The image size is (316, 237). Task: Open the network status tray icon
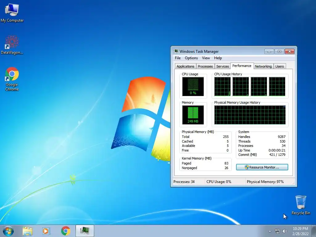(277, 231)
